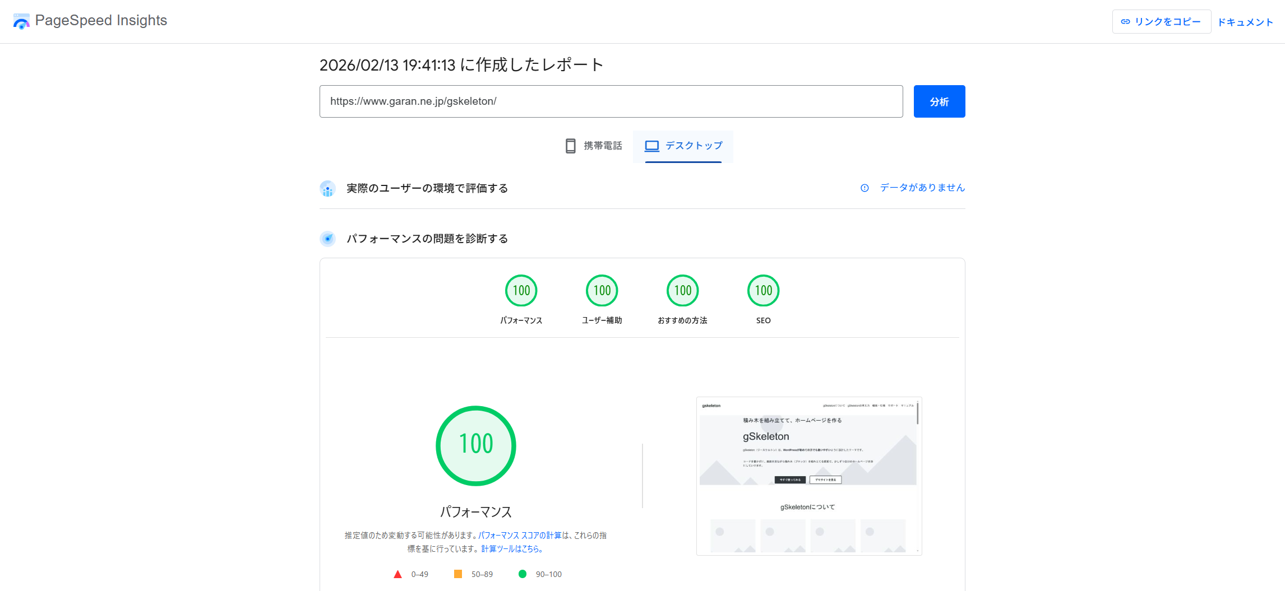Click the PageSpeed Insights logo icon
The height and width of the screenshot is (591, 1285).
[21, 21]
